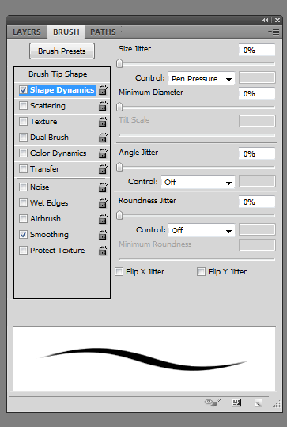
Task: Switch to the Paths tab
Action: (103, 32)
